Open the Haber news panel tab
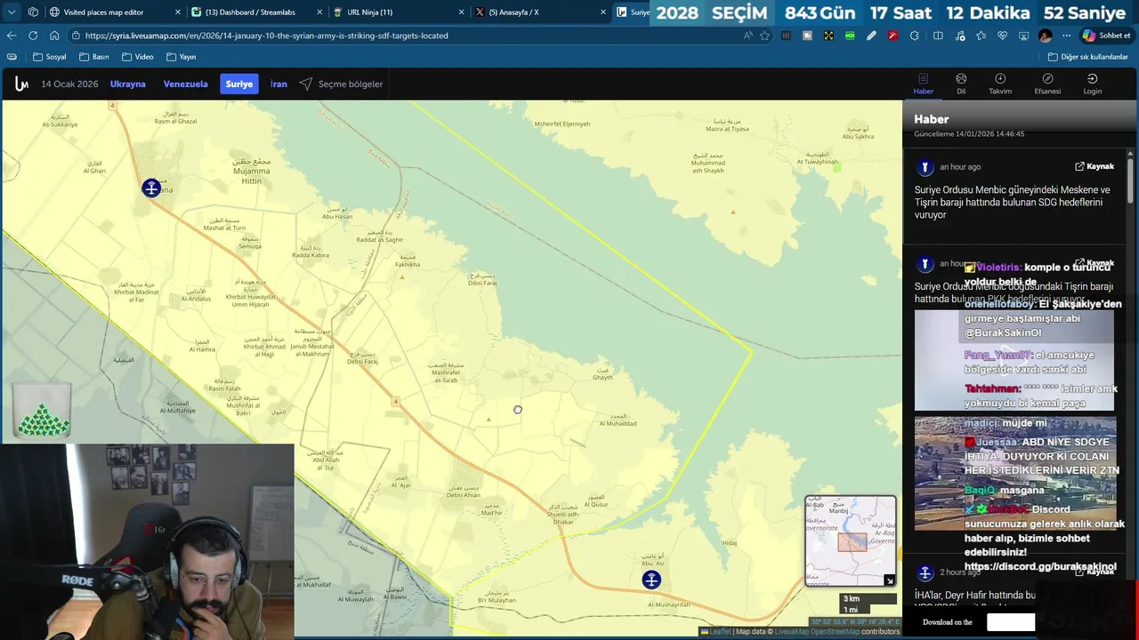 tap(924, 84)
